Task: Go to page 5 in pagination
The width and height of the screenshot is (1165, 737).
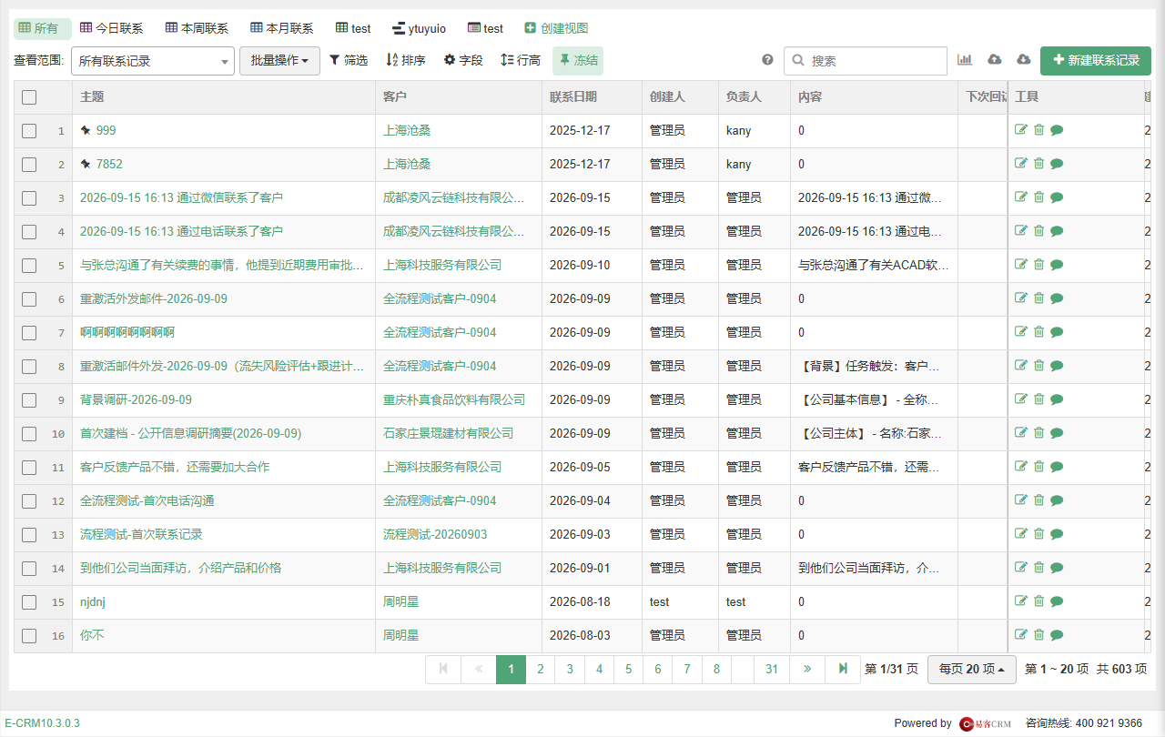Action: pyautogui.click(x=628, y=670)
